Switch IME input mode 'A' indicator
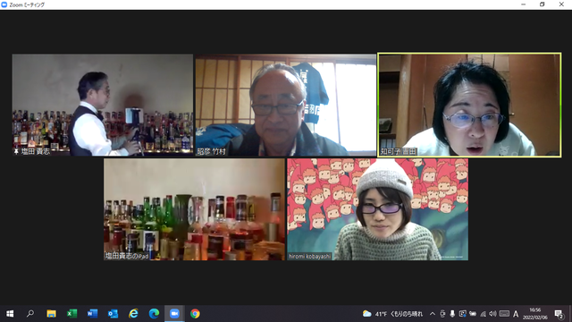The width and height of the screenshot is (572, 322). [516, 314]
